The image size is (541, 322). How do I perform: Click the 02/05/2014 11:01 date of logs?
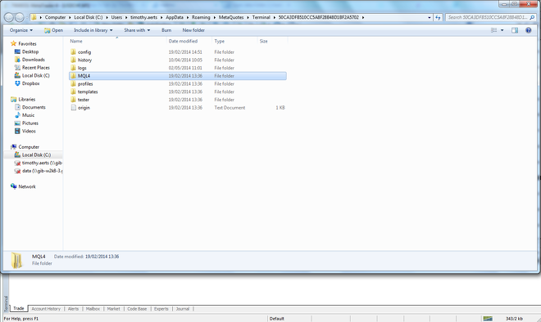tap(185, 68)
